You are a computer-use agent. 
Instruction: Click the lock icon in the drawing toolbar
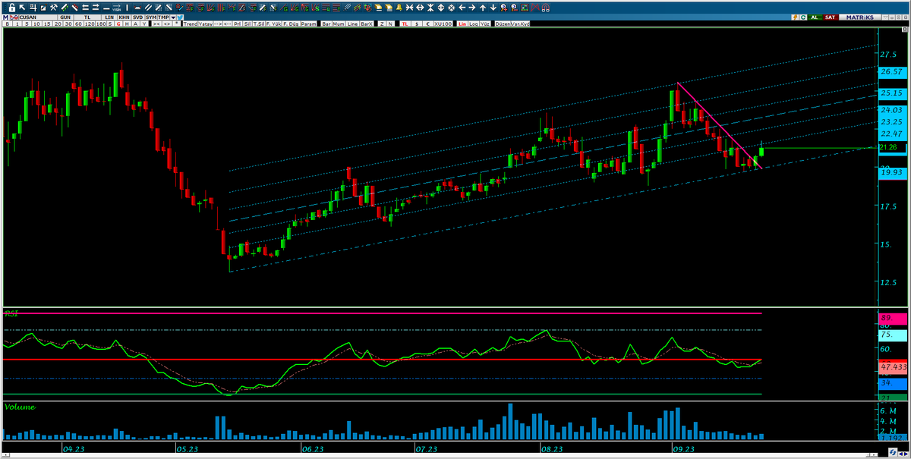[x=11, y=8]
